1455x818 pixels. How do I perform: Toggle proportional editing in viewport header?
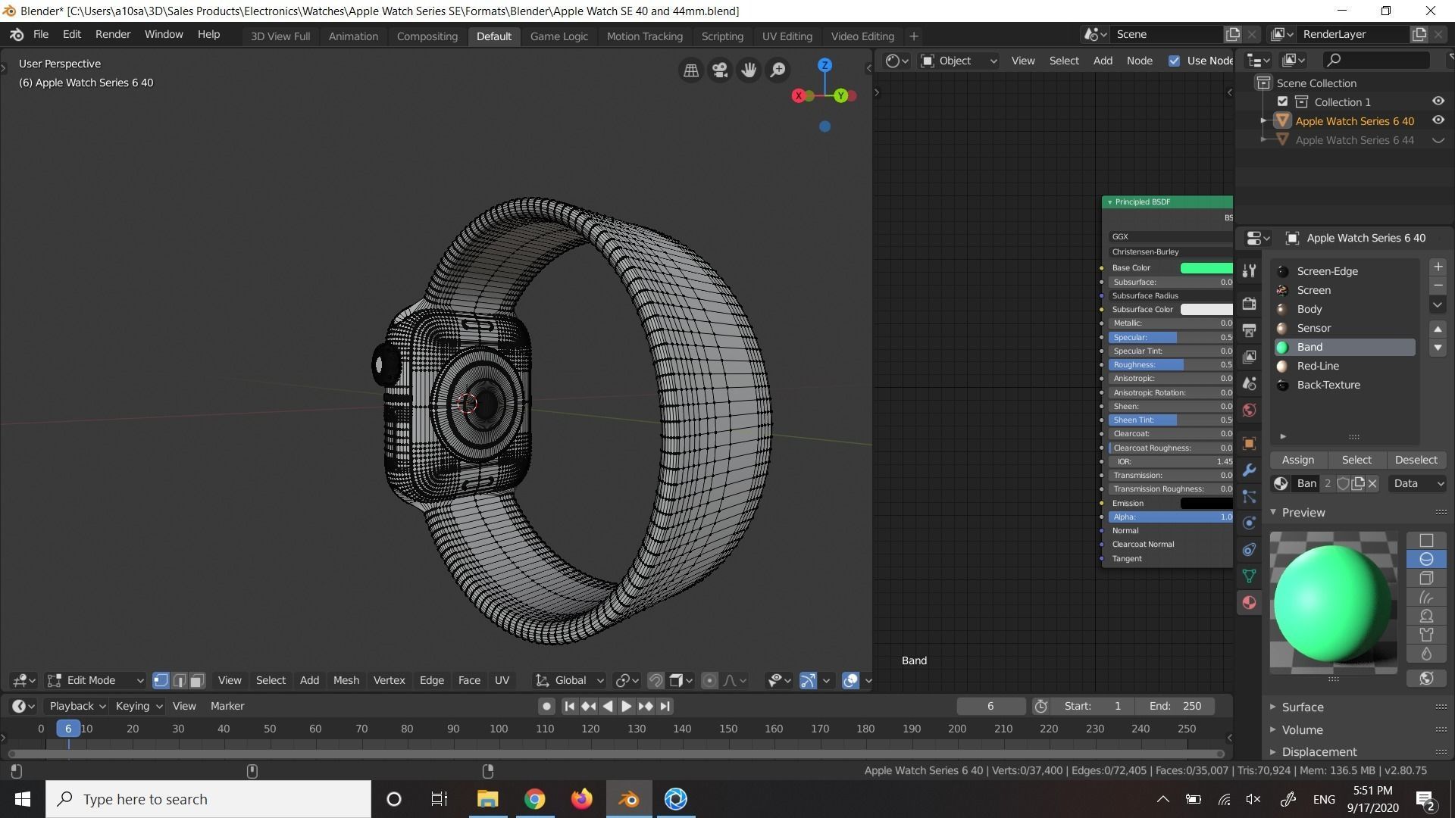coord(709,680)
